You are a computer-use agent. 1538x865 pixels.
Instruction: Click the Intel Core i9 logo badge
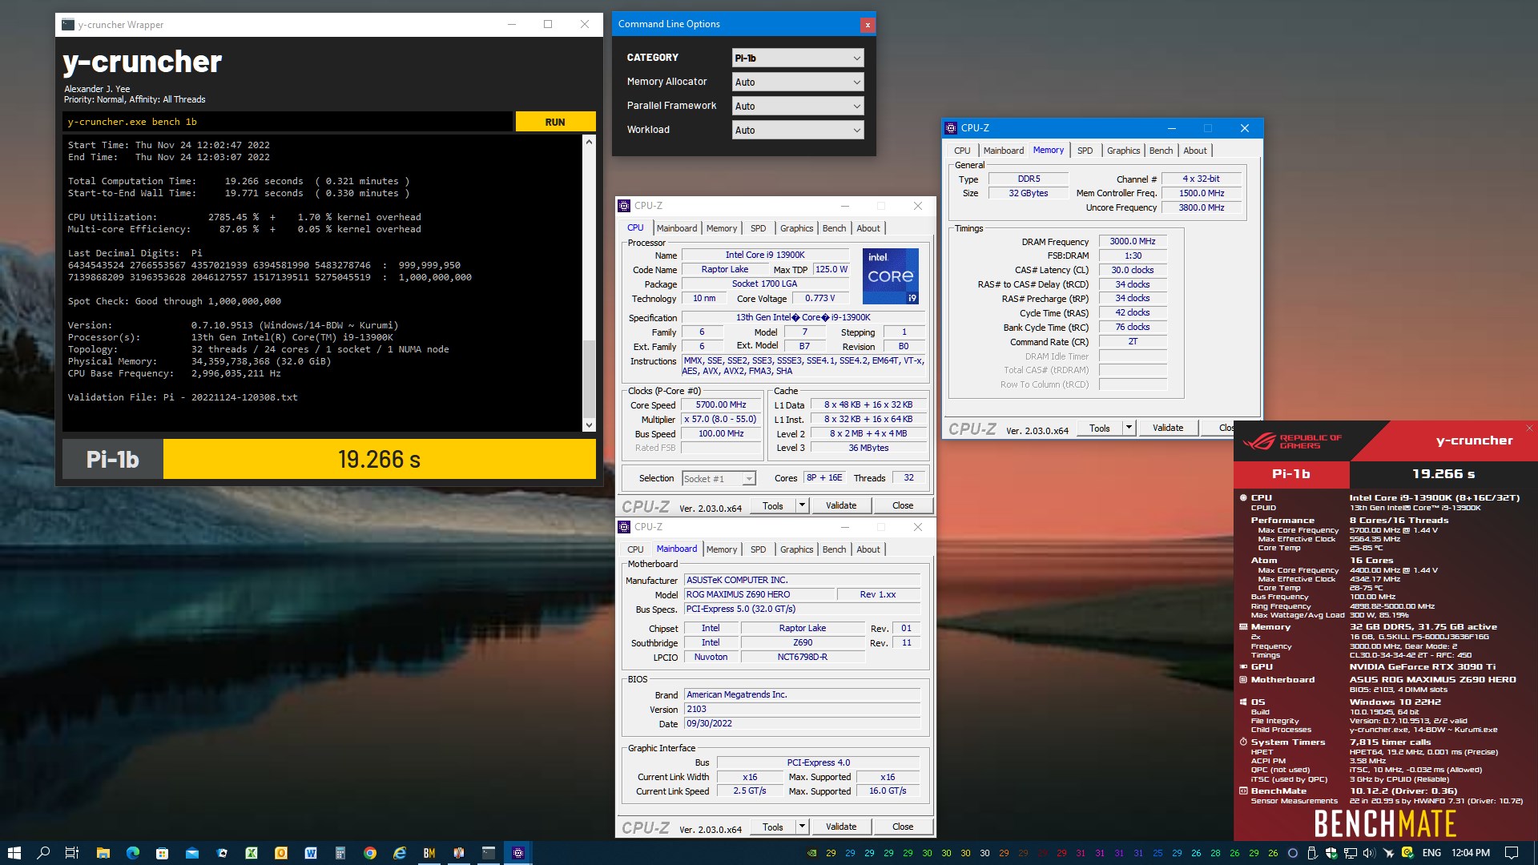coord(890,276)
